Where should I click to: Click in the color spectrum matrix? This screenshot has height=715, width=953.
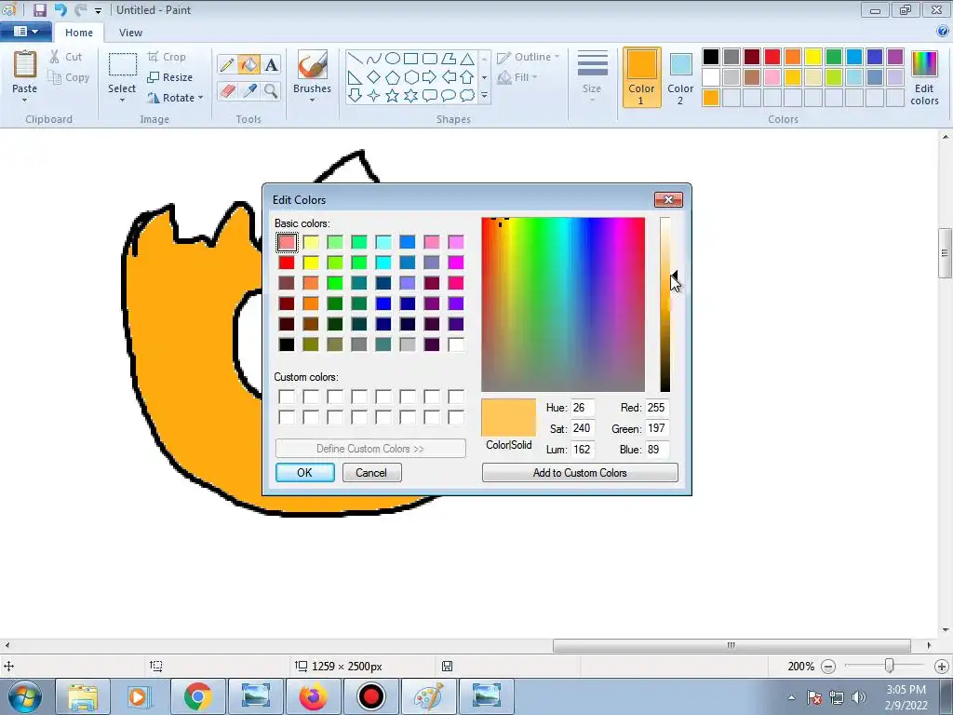(x=563, y=304)
